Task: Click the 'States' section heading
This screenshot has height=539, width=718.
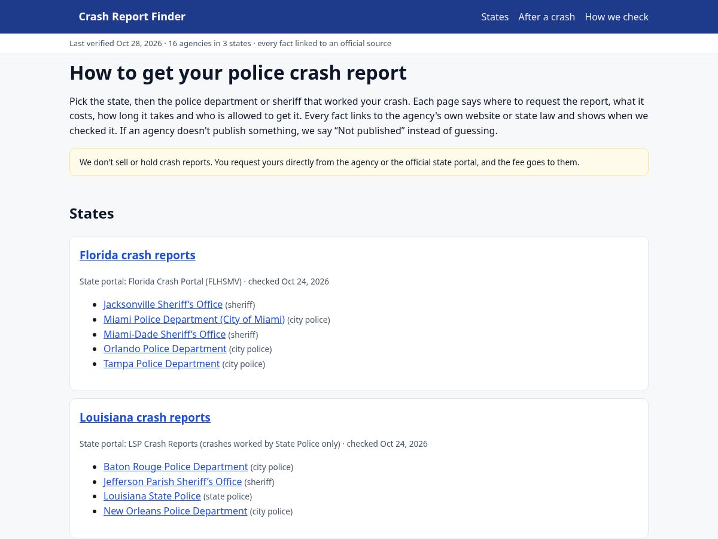Action: [x=92, y=214]
